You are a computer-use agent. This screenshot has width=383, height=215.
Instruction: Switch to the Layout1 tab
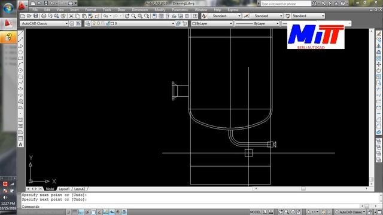(65, 189)
